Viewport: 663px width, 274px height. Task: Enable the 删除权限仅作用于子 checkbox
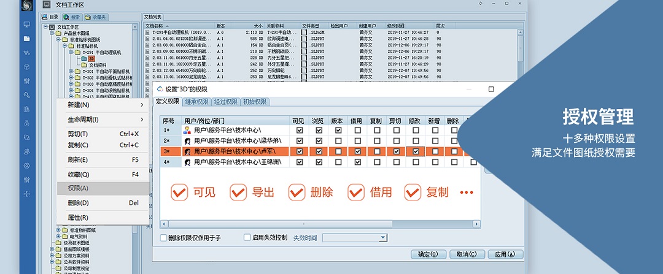[163, 237]
